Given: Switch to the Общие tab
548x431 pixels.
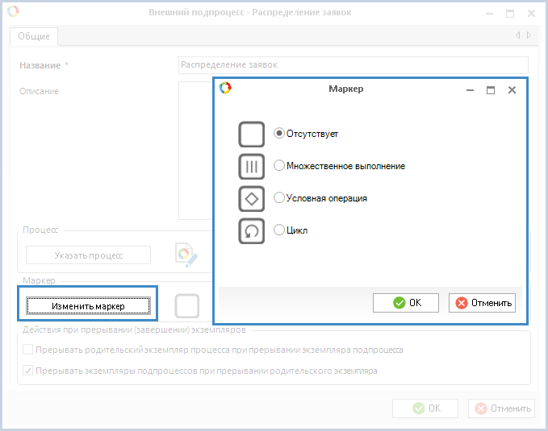Looking at the screenshot, I should click(x=34, y=36).
